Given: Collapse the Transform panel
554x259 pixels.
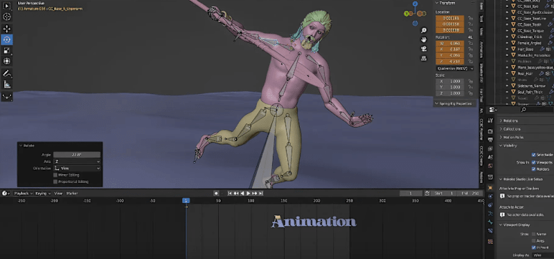Looking at the screenshot, I should [447, 3].
